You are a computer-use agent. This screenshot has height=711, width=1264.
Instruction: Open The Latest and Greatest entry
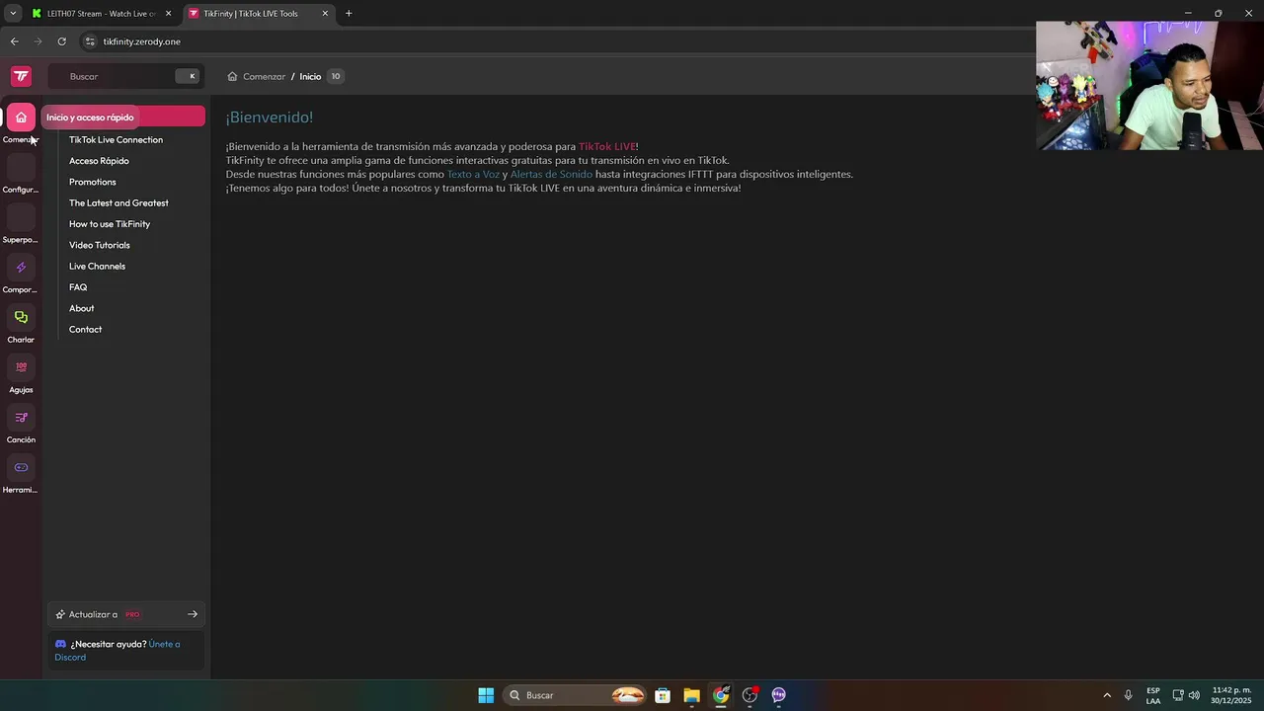[x=118, y=202]
